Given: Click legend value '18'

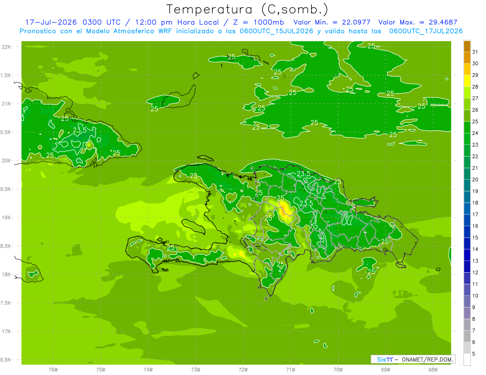Looking at the screenshot, I should point(475,203).
